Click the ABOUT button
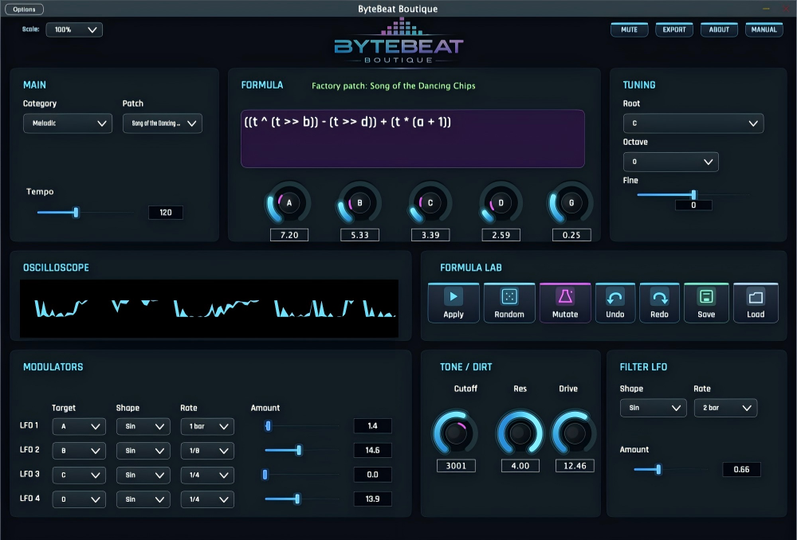This screenshot has width=797, height=540. point(719,29)
